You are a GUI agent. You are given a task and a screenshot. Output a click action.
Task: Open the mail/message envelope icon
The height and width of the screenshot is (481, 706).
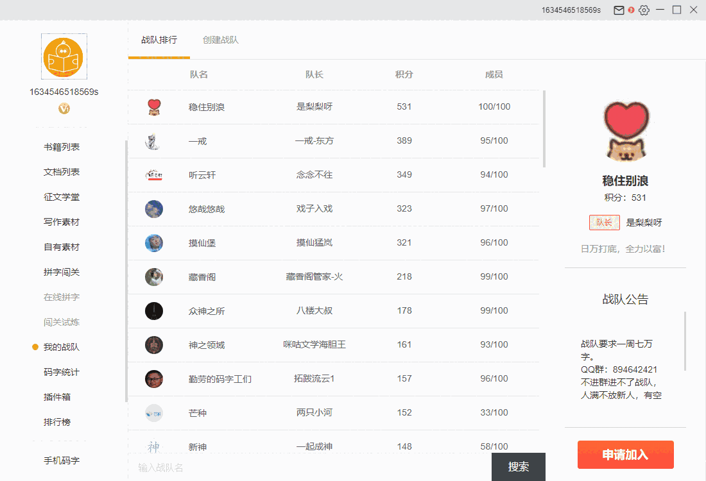click(618, 10)
